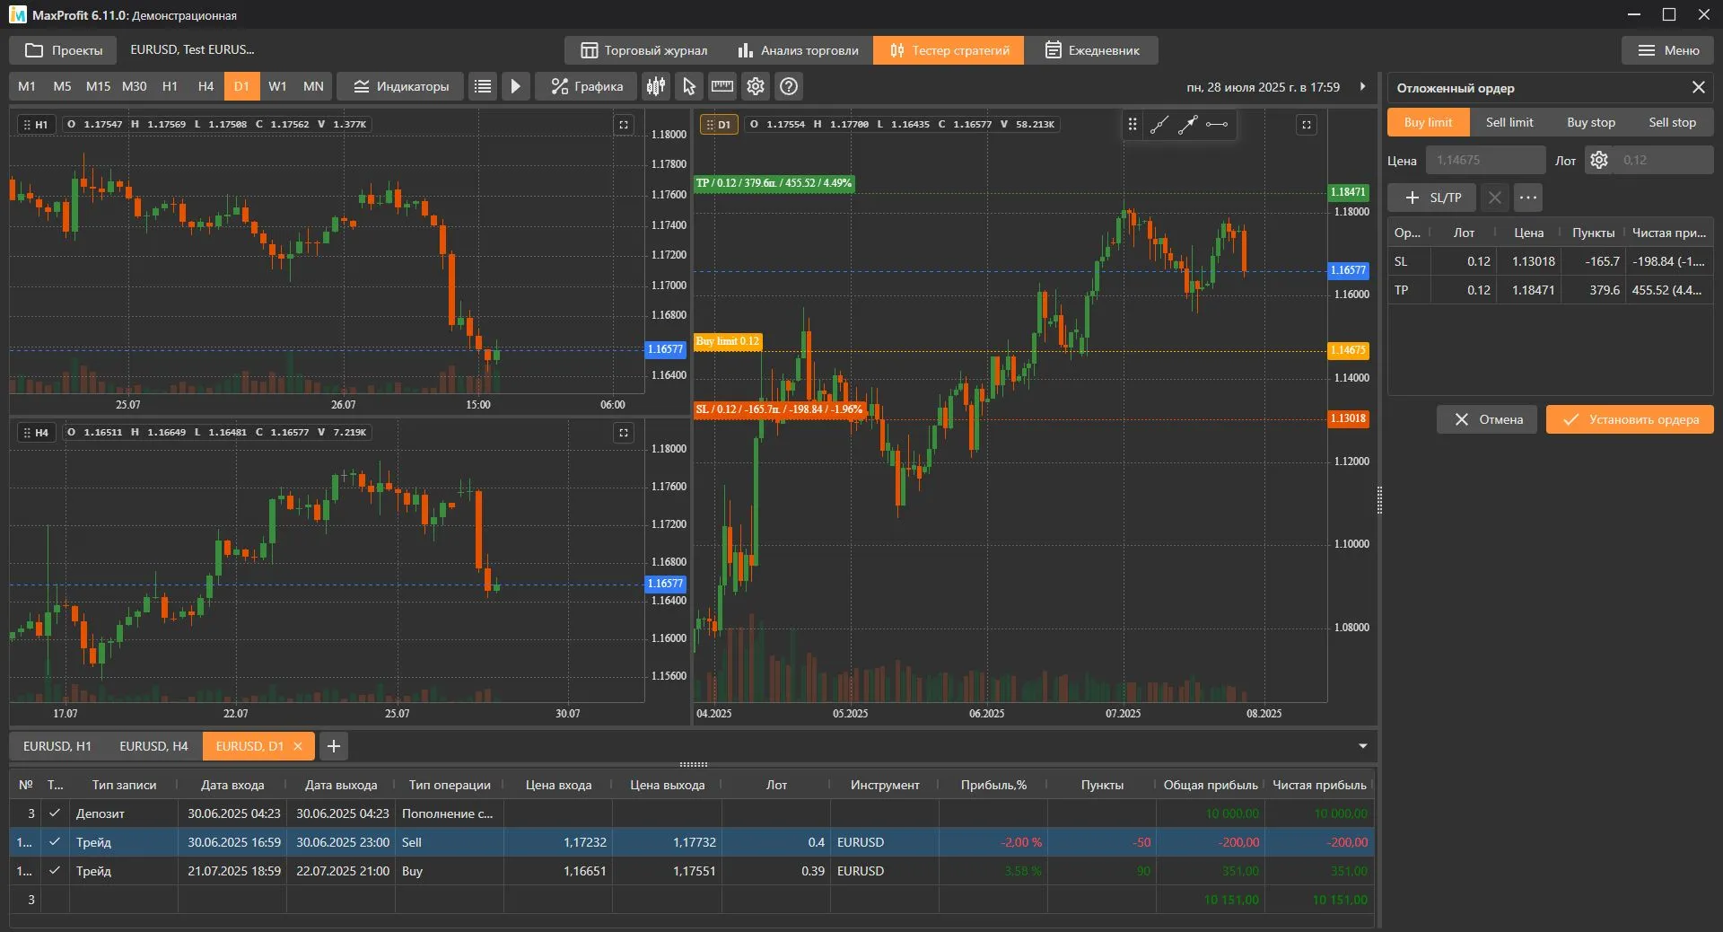The height and width of the screenshot is (932, 1723).
Task: Grab the floating drawing toolbar grip dots
Action: click(x=1133, y=125)
